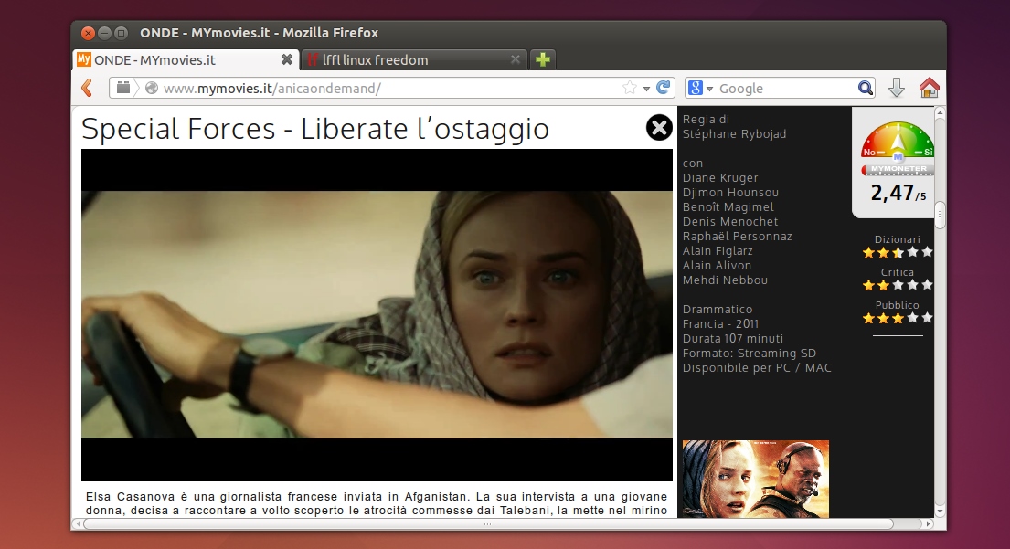Open a new tab with the green plus
The image size is (1010, 549).
(x=543, y=59)
